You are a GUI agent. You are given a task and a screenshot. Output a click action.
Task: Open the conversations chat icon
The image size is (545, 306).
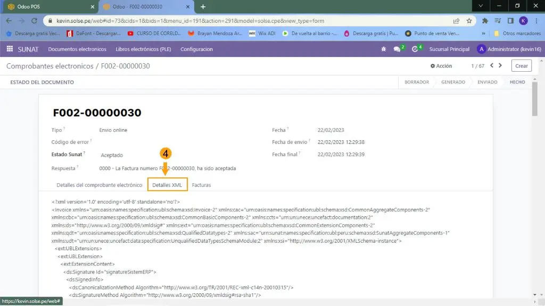(397, 49)
